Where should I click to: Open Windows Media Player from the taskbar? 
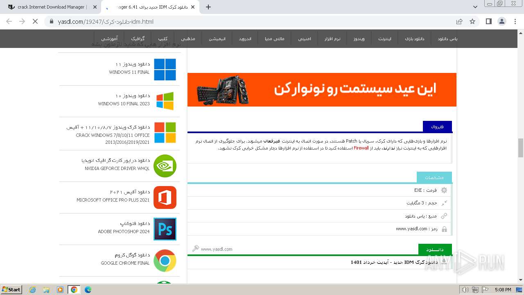click(60, 290)
